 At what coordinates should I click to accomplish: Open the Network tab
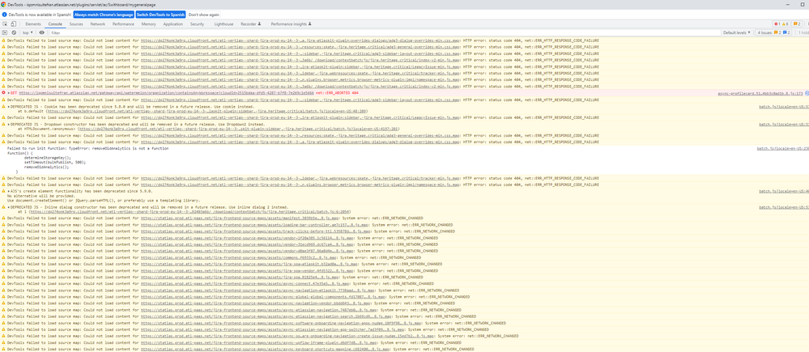pyautogui.click(x=97, y=24)
